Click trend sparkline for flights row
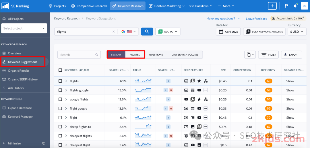The height and width of the screenshot is (148, 310). 143,81
